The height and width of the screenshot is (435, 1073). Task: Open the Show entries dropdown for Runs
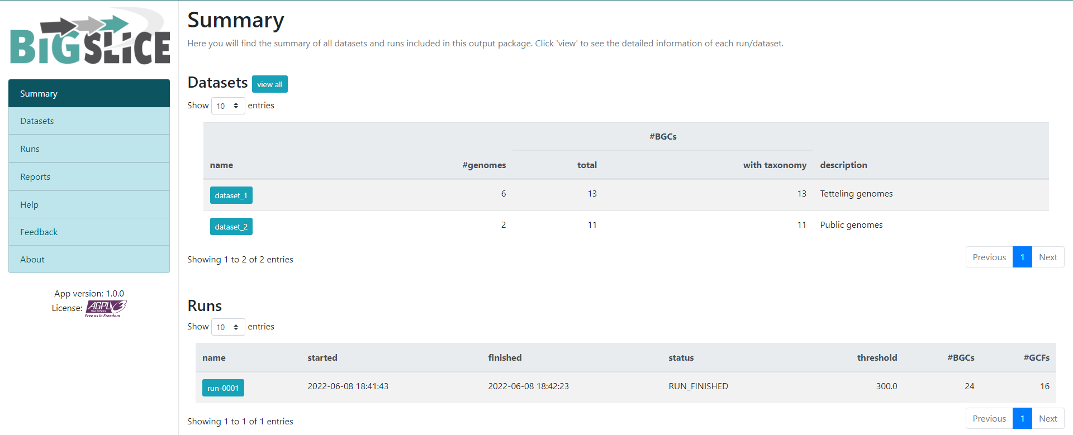point(227,327)
